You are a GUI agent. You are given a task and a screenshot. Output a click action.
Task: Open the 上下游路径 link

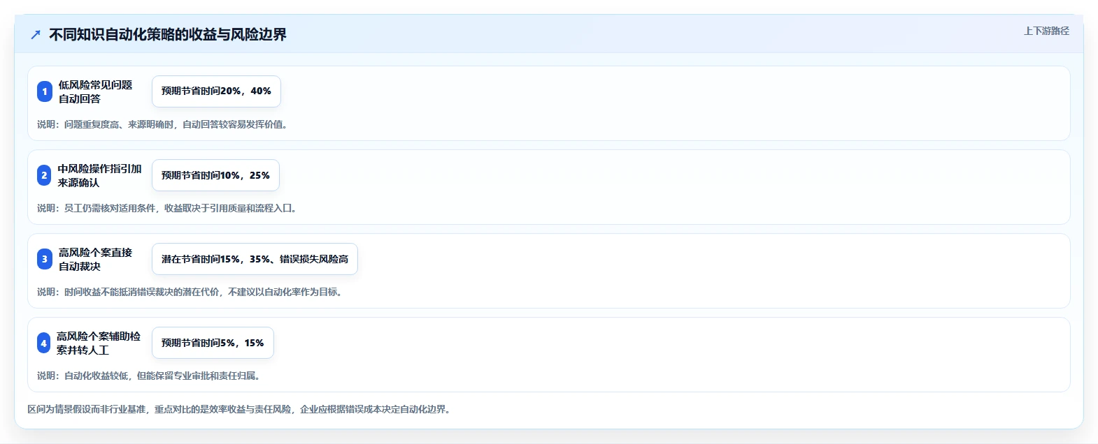(1046, 31)
